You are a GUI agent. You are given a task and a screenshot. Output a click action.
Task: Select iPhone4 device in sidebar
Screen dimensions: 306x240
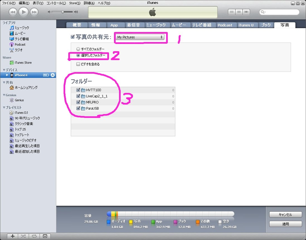28,75
